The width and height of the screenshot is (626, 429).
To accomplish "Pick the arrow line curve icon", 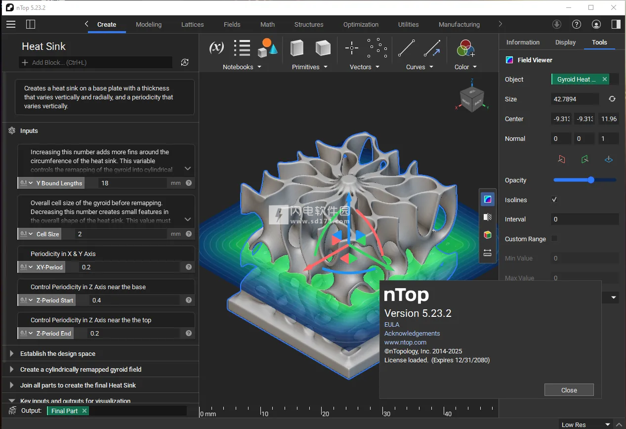I will click(x=432, y=48).
